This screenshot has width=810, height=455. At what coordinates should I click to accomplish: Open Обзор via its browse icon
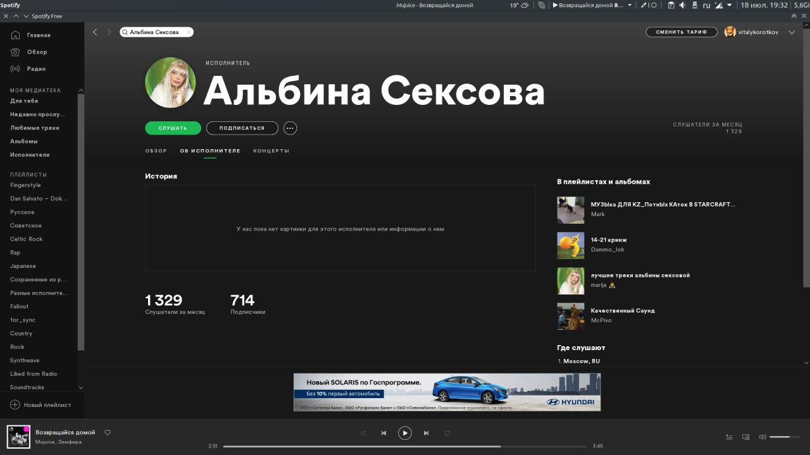pyautogui.click(x=15, y=52)
